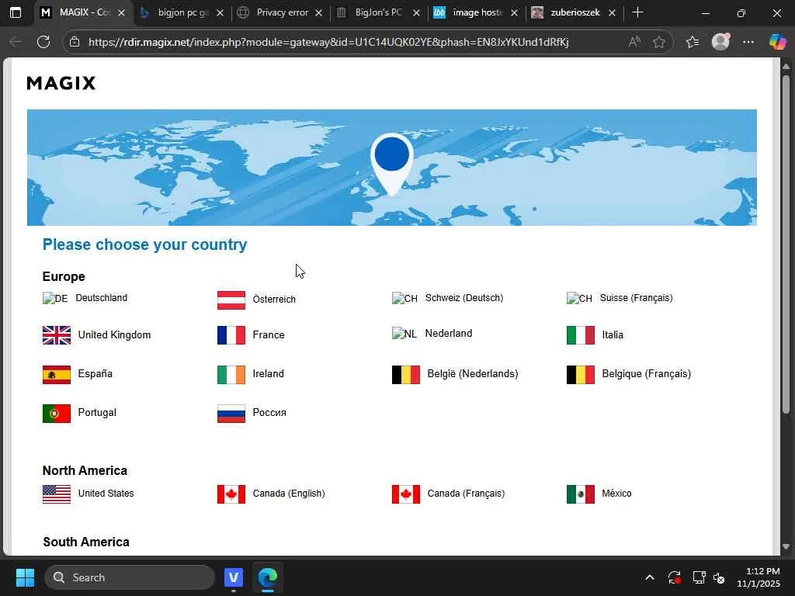Click the world map banner image
Image resolution: width=795 pixels, height=596 pixels.
tap(391, 168)
